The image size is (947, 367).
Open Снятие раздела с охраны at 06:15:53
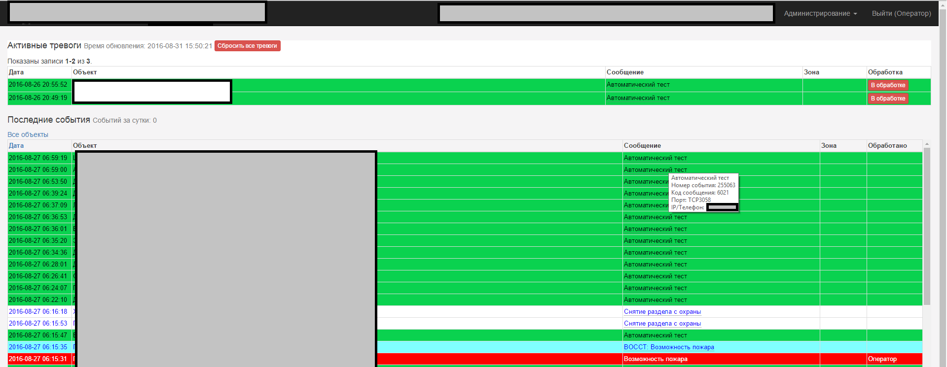662,324
